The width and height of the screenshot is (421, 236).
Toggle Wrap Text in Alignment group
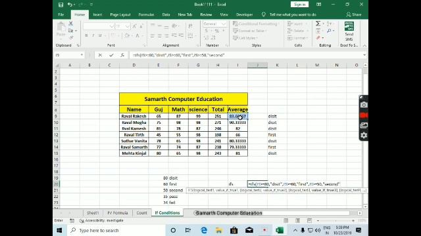click(190, 26)
